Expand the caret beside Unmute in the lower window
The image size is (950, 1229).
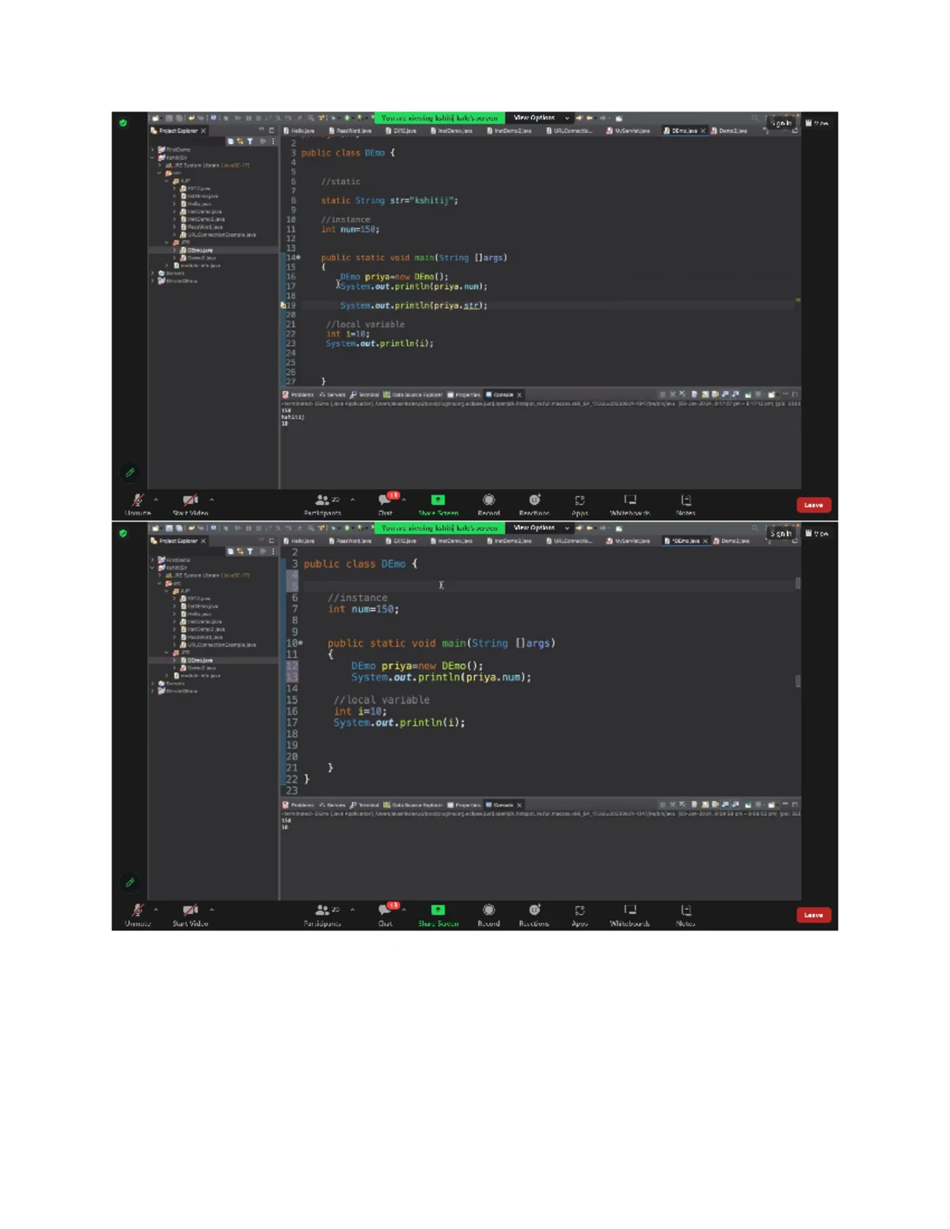[156, 910]
